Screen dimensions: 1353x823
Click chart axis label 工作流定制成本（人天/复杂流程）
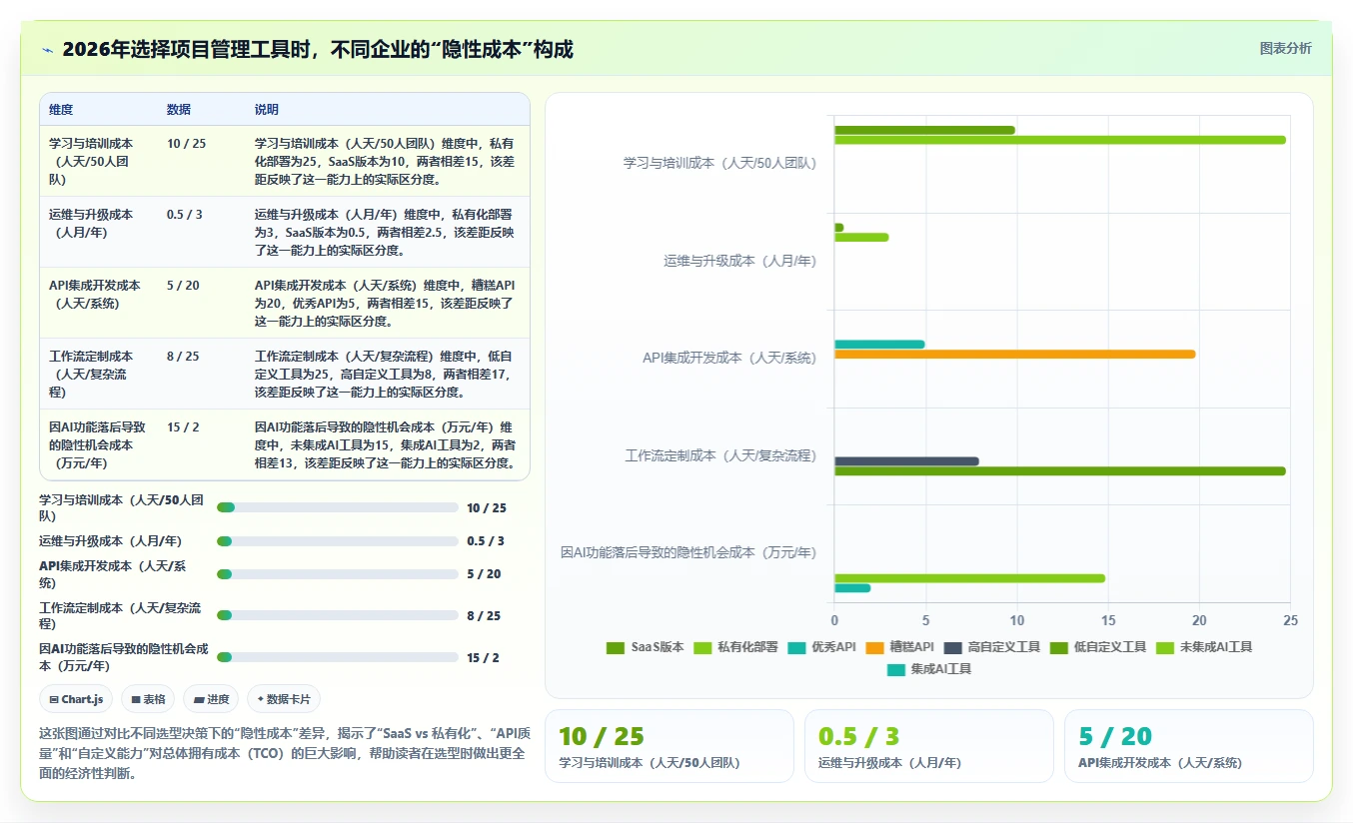[720, 455]
